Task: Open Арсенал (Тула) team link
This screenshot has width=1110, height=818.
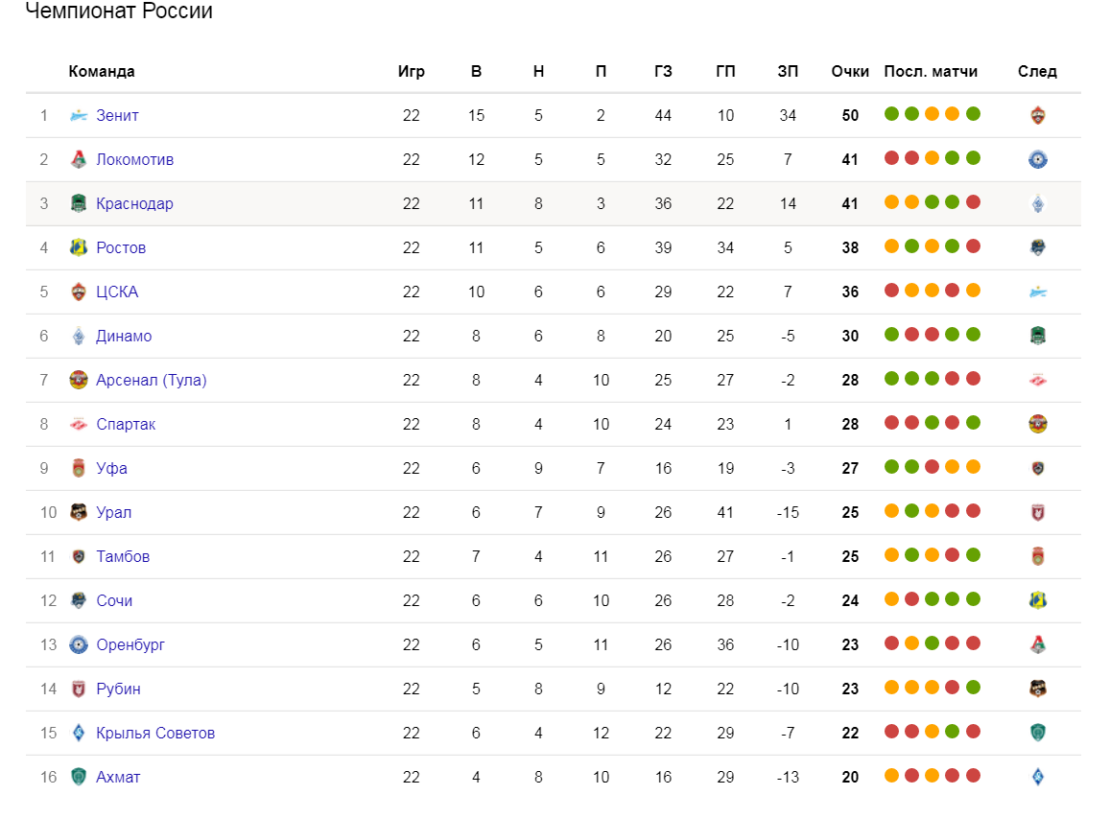Action: click(152, 380)
